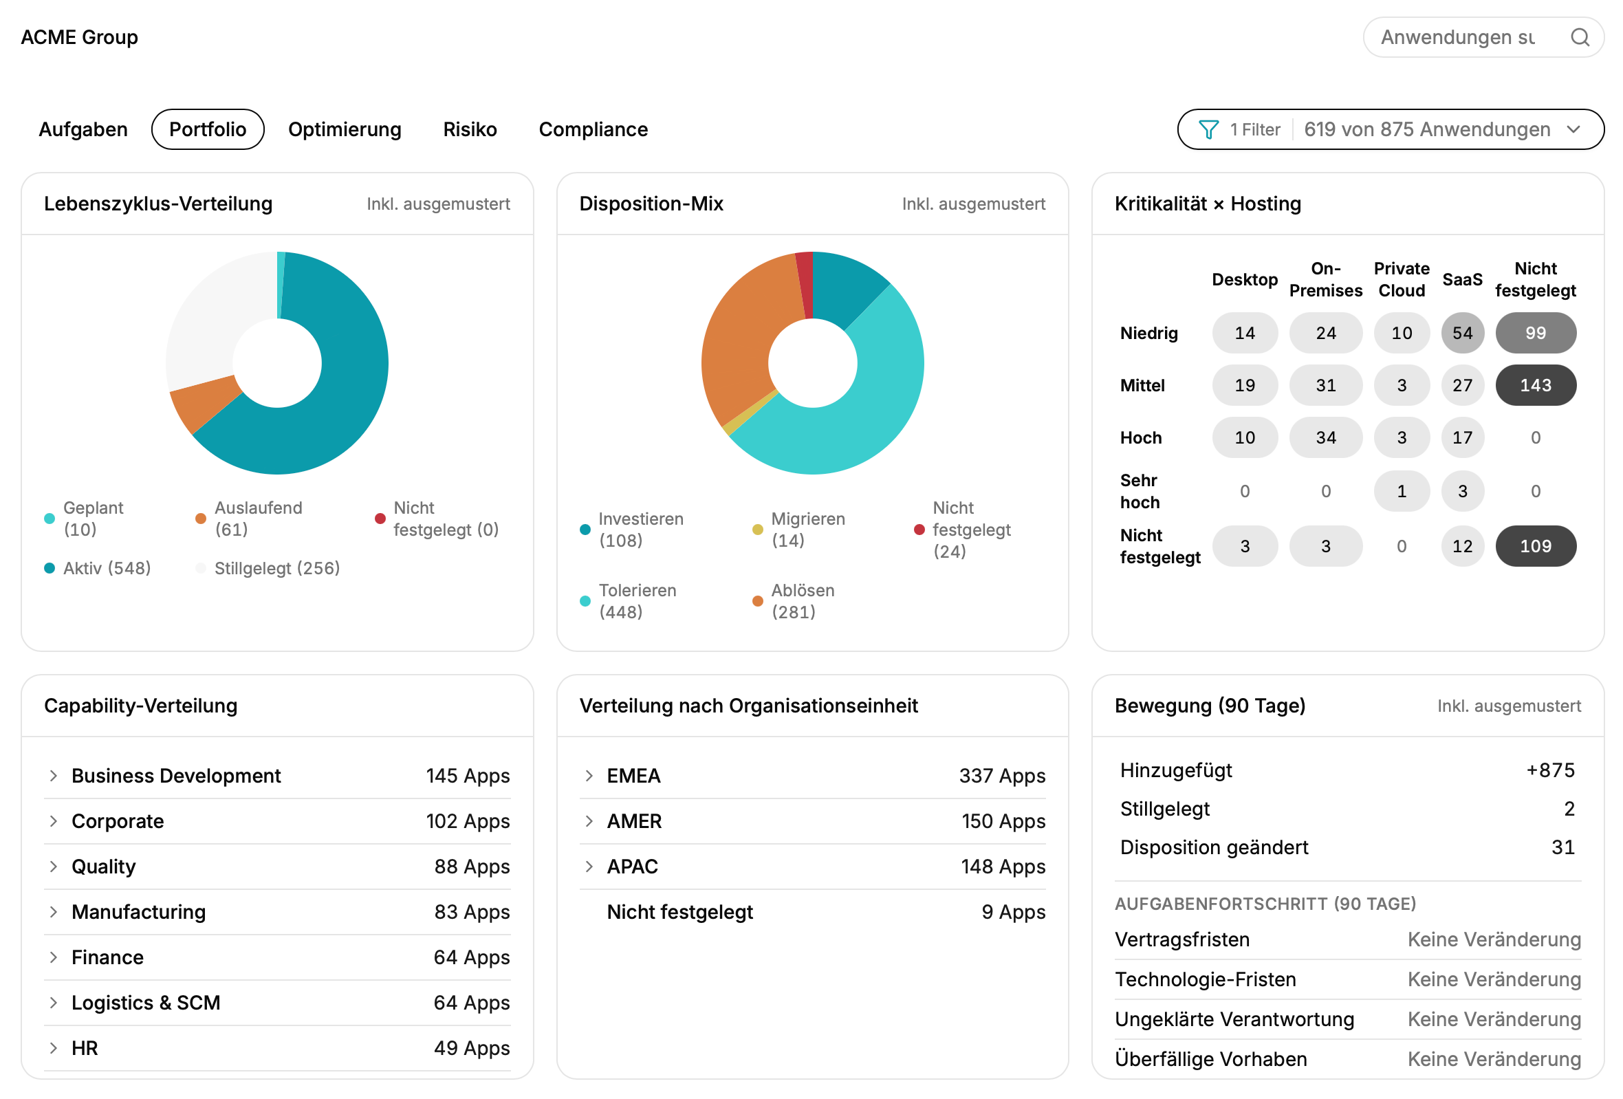This screenshot has height=1099, width=1623.
Task: Click the Disposition geändert row
Action: point(1347,847)
